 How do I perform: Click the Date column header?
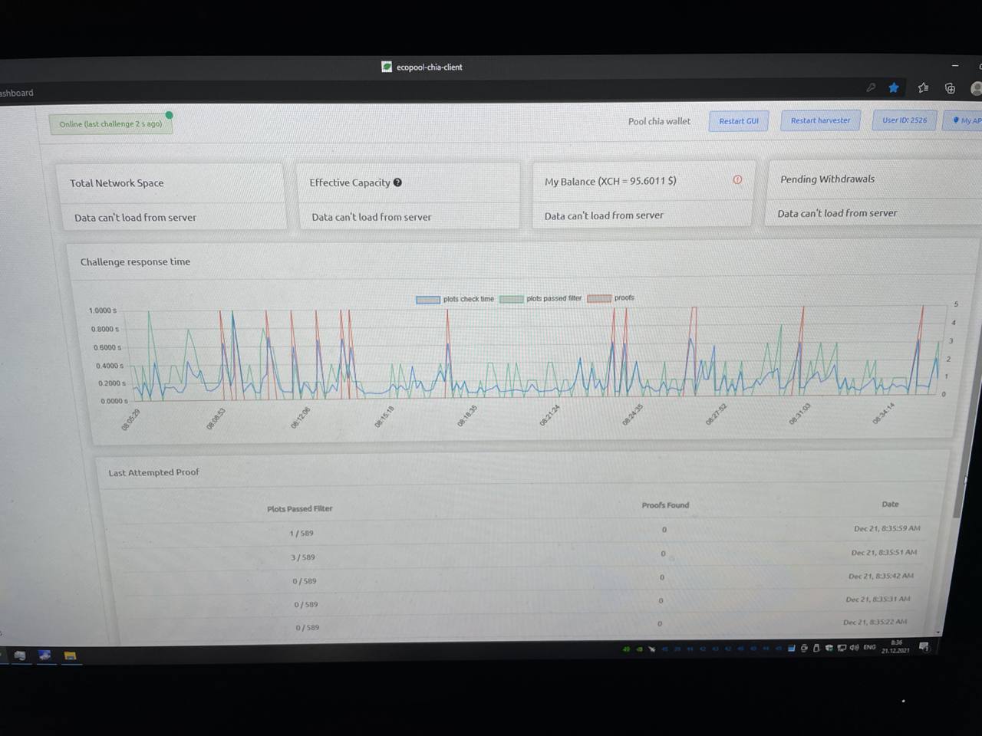(x=890, y=504)
